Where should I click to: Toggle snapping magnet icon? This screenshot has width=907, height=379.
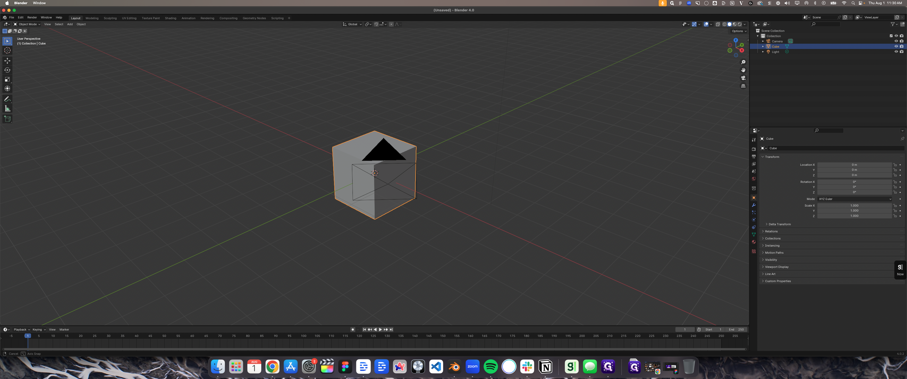click(x=376, y=24)
